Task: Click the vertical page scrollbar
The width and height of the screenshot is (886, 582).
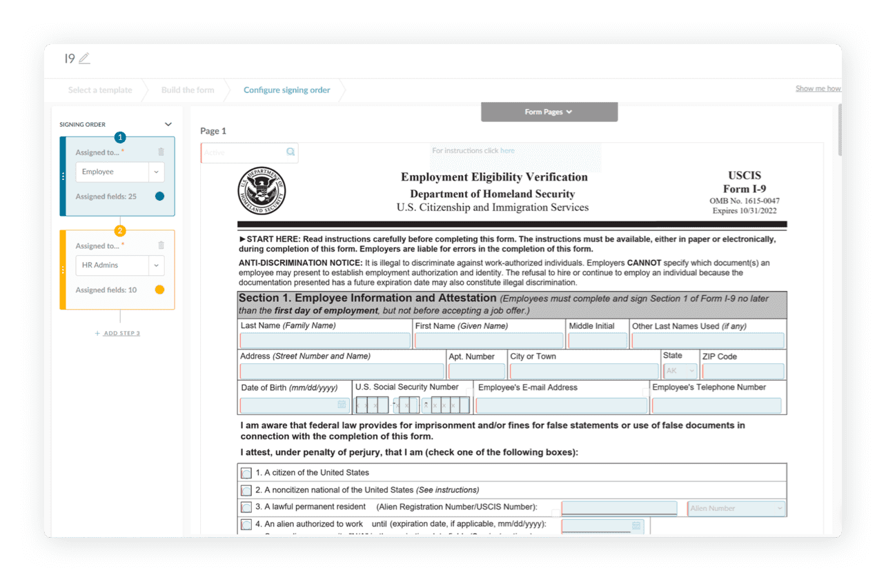Action: tap(840, 130)
